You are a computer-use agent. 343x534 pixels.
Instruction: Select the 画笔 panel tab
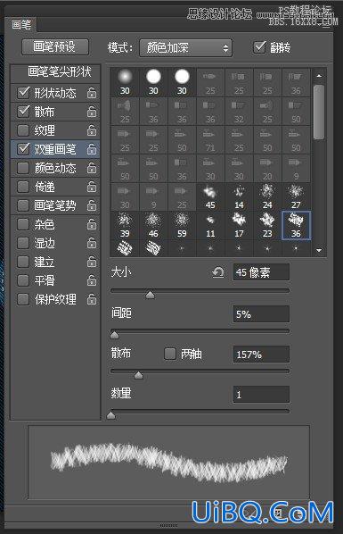point(21,25)
